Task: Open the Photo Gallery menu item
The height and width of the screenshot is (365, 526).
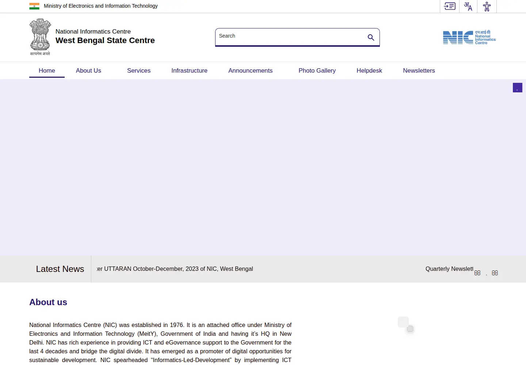Action: pos(317,70)
